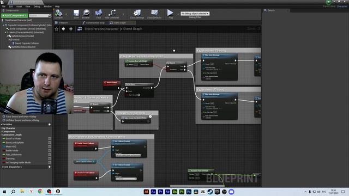The width and height of the screenshot is (349, 196).
Task: Open Windows Start menu
Action: click(4, 192)
